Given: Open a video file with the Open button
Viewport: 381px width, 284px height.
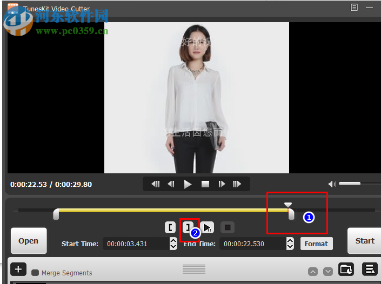Looking at the screenshot, I should click(29, 241).
